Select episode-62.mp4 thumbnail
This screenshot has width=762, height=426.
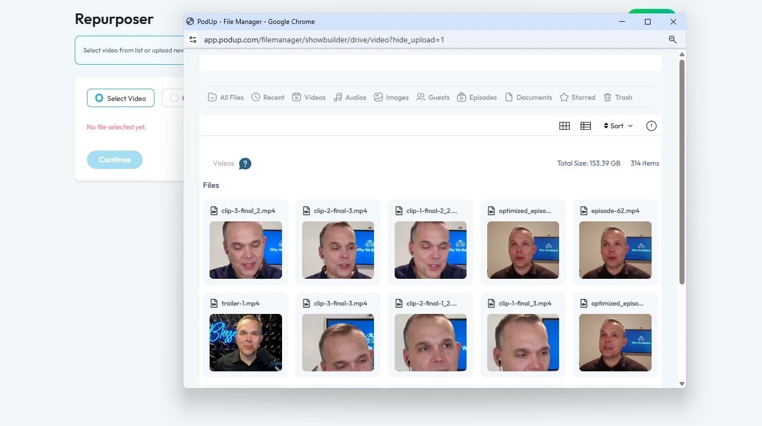(615, 250)
